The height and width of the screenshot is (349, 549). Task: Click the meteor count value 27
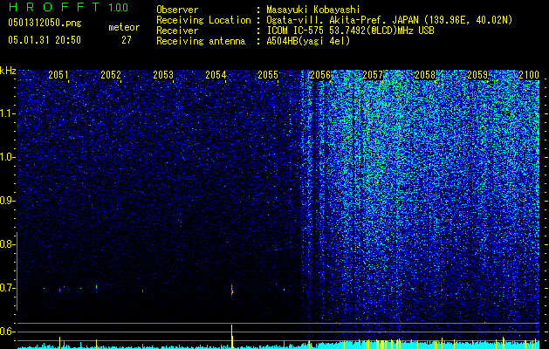(x=127, y=40)
